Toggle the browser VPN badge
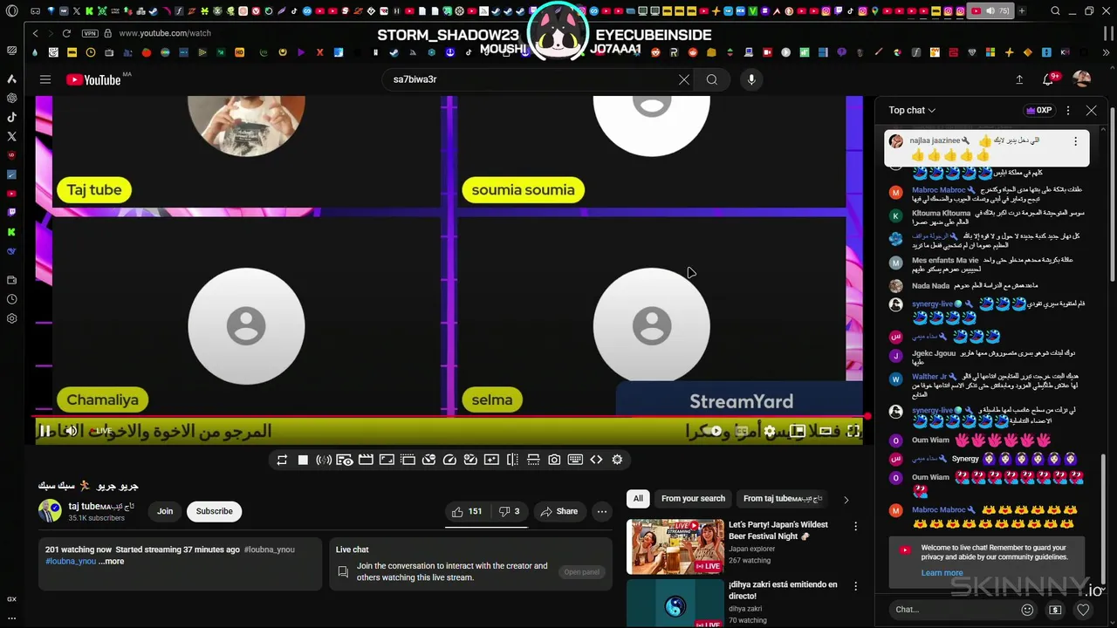1117x628 pixels. 90,33
